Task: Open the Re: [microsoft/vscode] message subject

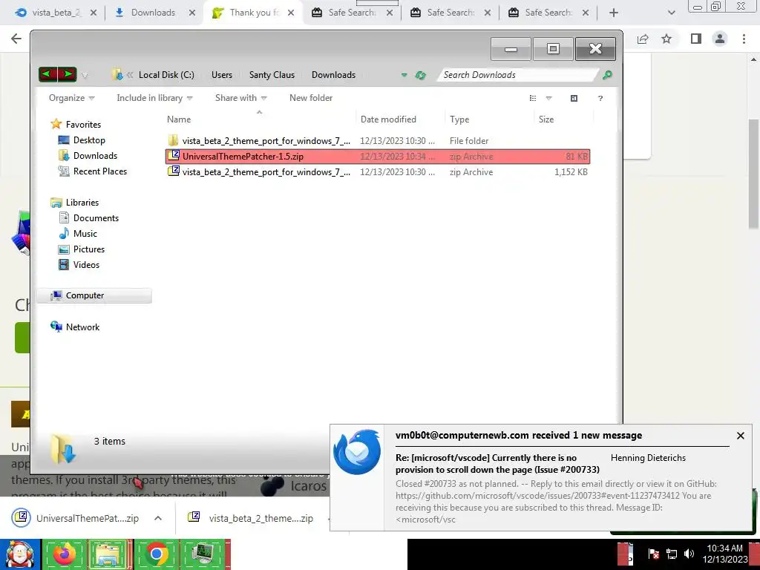Action: pyautogui.click(x=497, y=463)
